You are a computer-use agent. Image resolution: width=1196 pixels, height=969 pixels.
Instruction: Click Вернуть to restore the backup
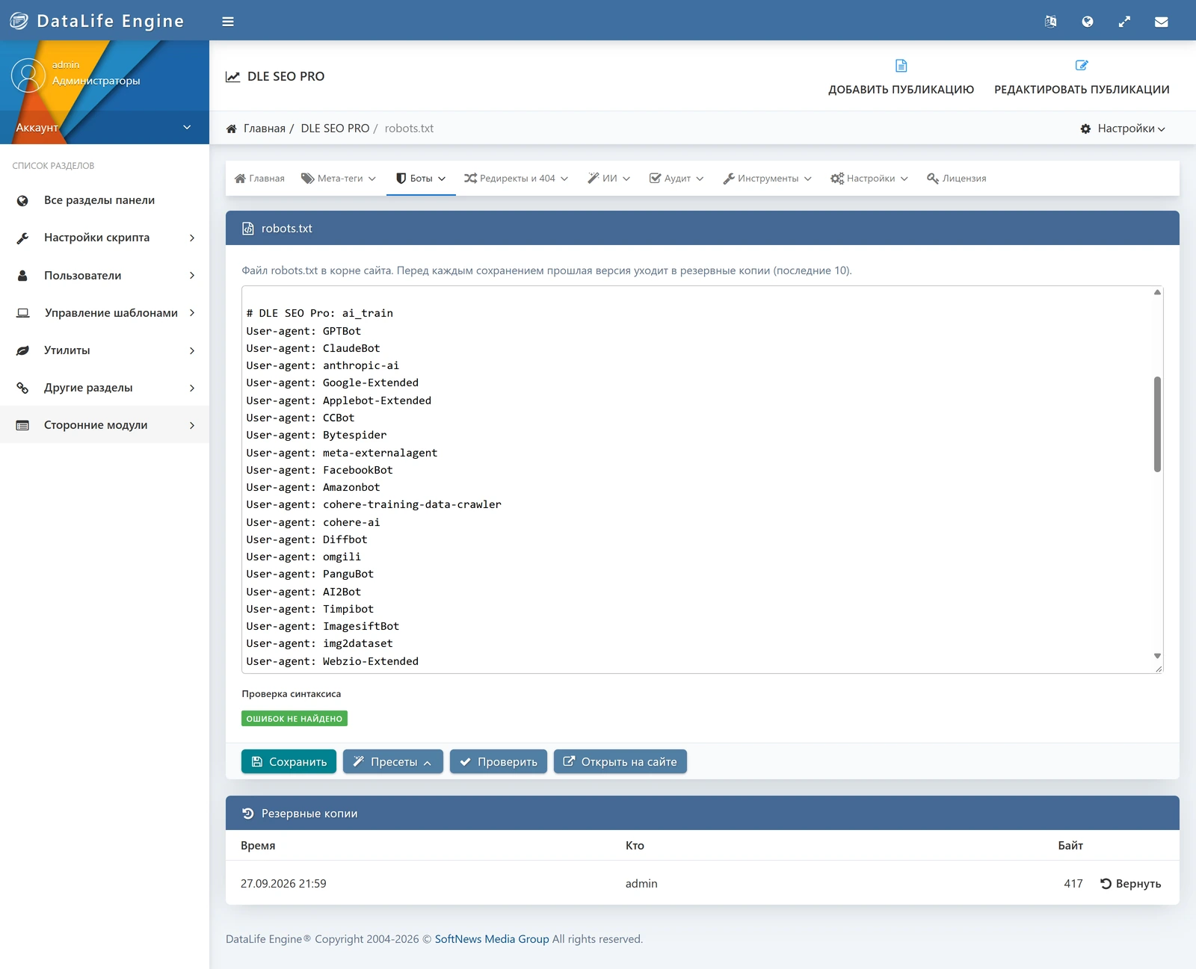tap(1130, 884)
